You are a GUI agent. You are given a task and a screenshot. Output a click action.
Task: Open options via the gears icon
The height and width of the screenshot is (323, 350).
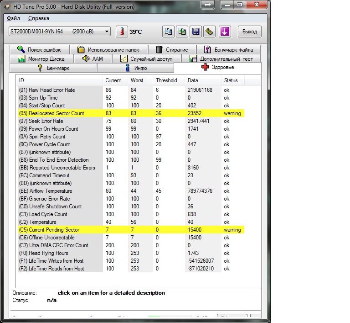(210, 32)
